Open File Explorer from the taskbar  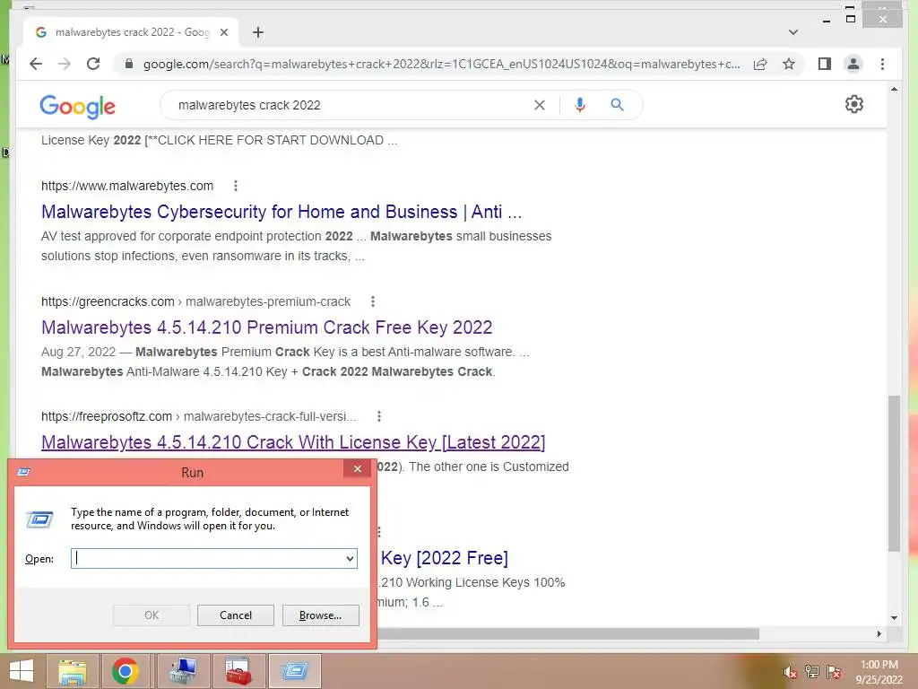(x=73, y=671)
